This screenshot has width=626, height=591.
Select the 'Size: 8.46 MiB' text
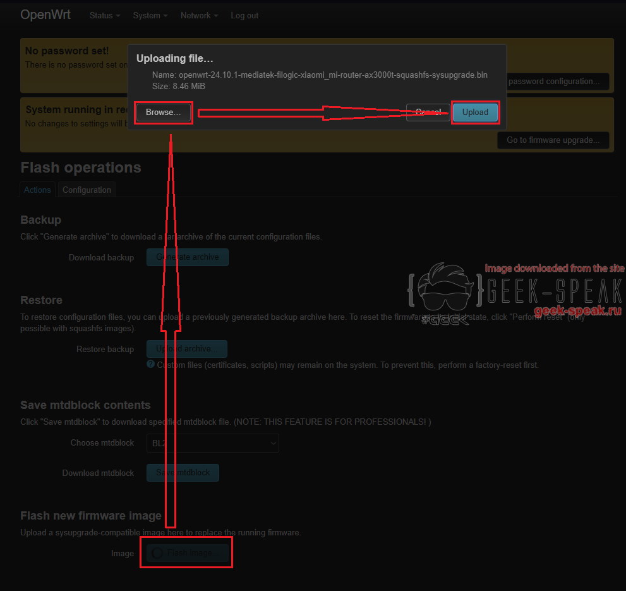pyautogui.click(x=179, y=87)
